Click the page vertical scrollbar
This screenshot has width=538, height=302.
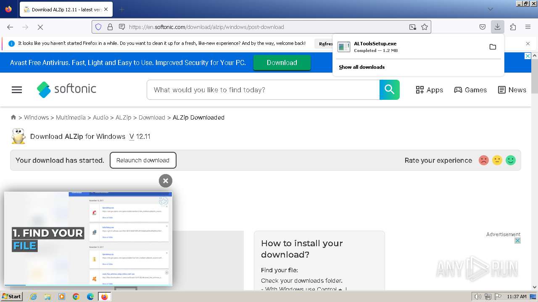(535, 77)
